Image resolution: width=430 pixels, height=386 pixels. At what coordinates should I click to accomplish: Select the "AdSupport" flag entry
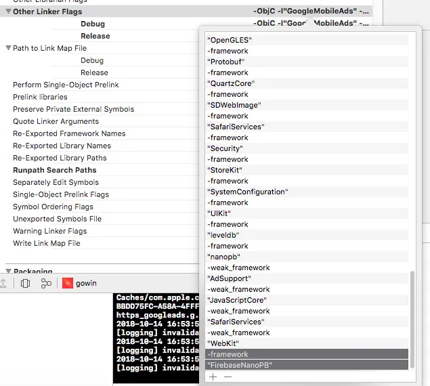(x=307, y=278)
